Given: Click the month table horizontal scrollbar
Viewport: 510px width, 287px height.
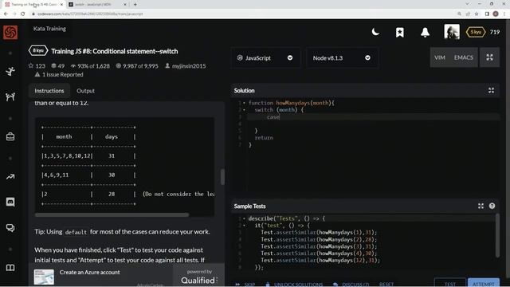Looking at the screenshot, I should point(112,214).
